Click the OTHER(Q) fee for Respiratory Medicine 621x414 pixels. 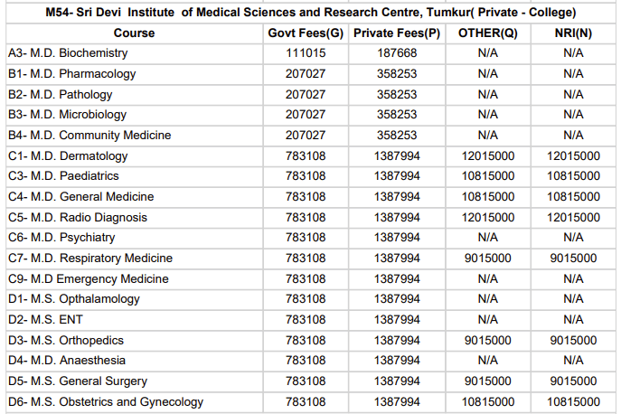pos(487,259)
